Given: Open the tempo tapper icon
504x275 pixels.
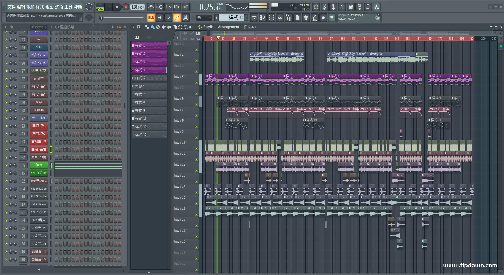Looking at the screenshot, I should (315, 18).
